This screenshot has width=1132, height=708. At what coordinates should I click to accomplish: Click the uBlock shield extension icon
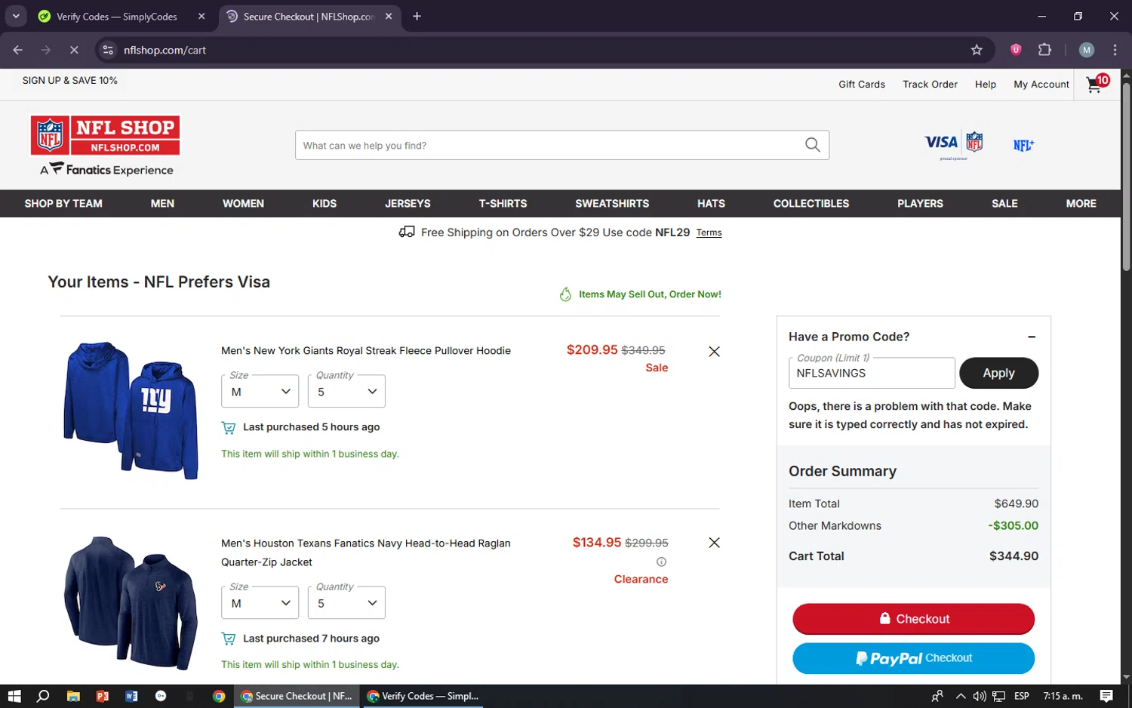[x=1016, y=50]
